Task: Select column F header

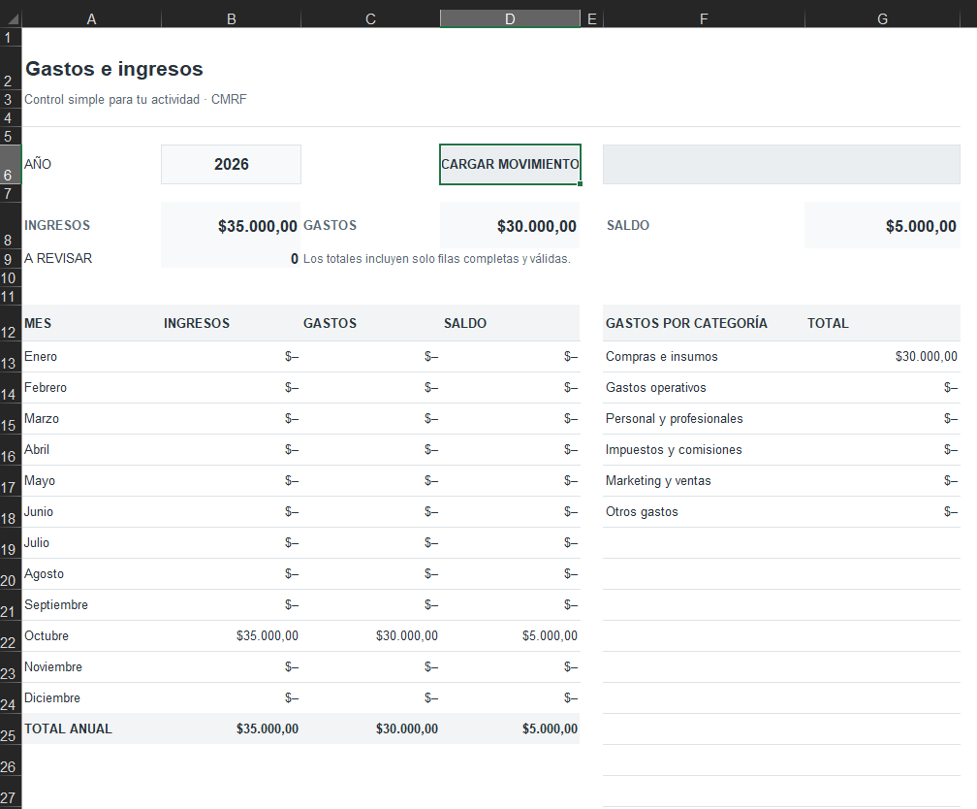Action: [704, 19]
